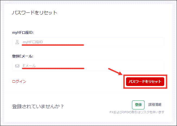
Task: Open the ログイン link
Action: click(x=19, y=81)
